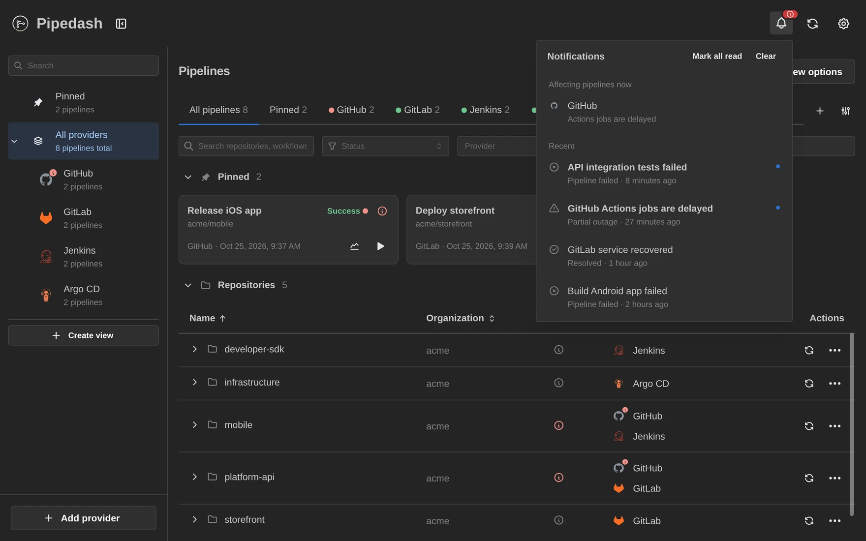Switch to the Pinned tab
The image size is (866, 541).
tap(288, 110)
